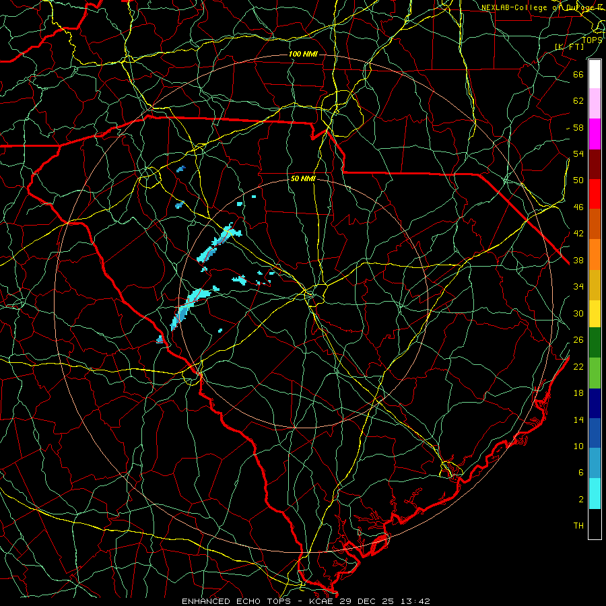
Task: Click the legend value "18"
Action: coord(578,393)
